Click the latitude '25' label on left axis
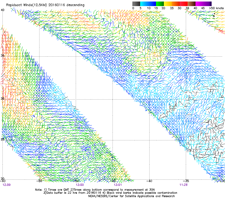 click(2, 140)
